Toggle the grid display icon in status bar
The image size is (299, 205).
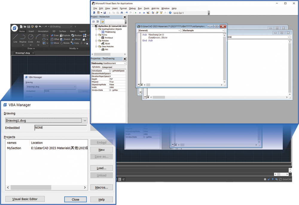click(120, 179)
